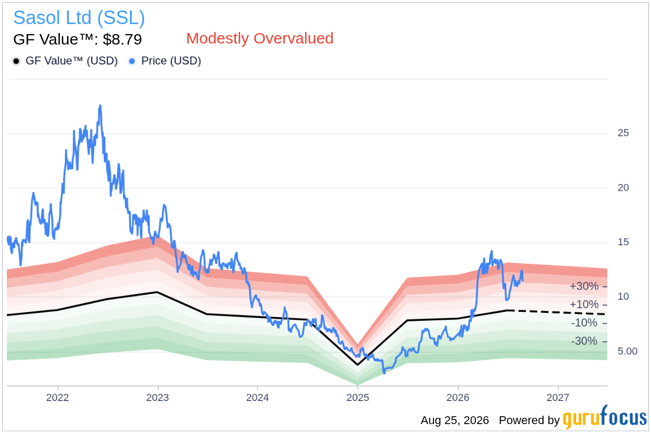Click the 2023 x-axis label
The width and height of the screenshot is (651, 433).
click(x=157, y=398)
